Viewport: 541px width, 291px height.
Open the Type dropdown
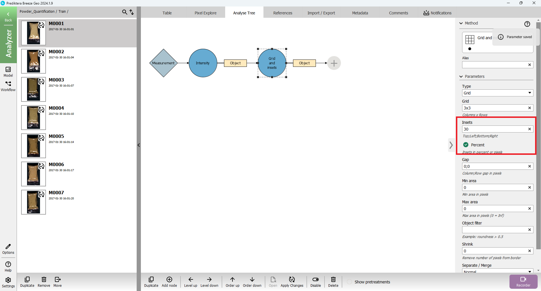pos(497,93)
